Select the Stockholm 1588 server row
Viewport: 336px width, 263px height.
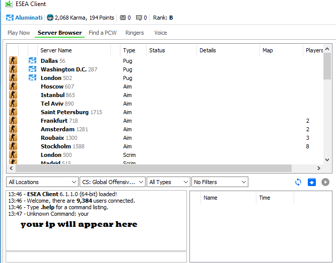point(165,146)
